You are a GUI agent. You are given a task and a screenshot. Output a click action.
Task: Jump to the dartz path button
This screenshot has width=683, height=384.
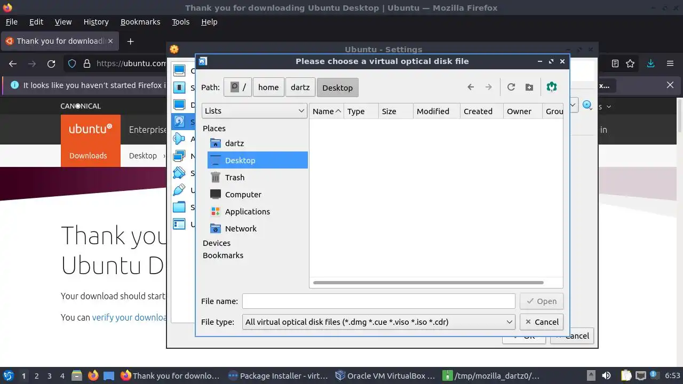[x=300, y=87]
